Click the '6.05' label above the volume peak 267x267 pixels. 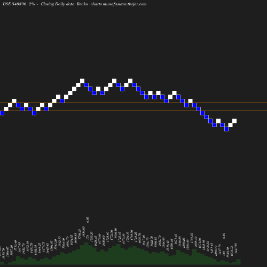click(88, 220)
